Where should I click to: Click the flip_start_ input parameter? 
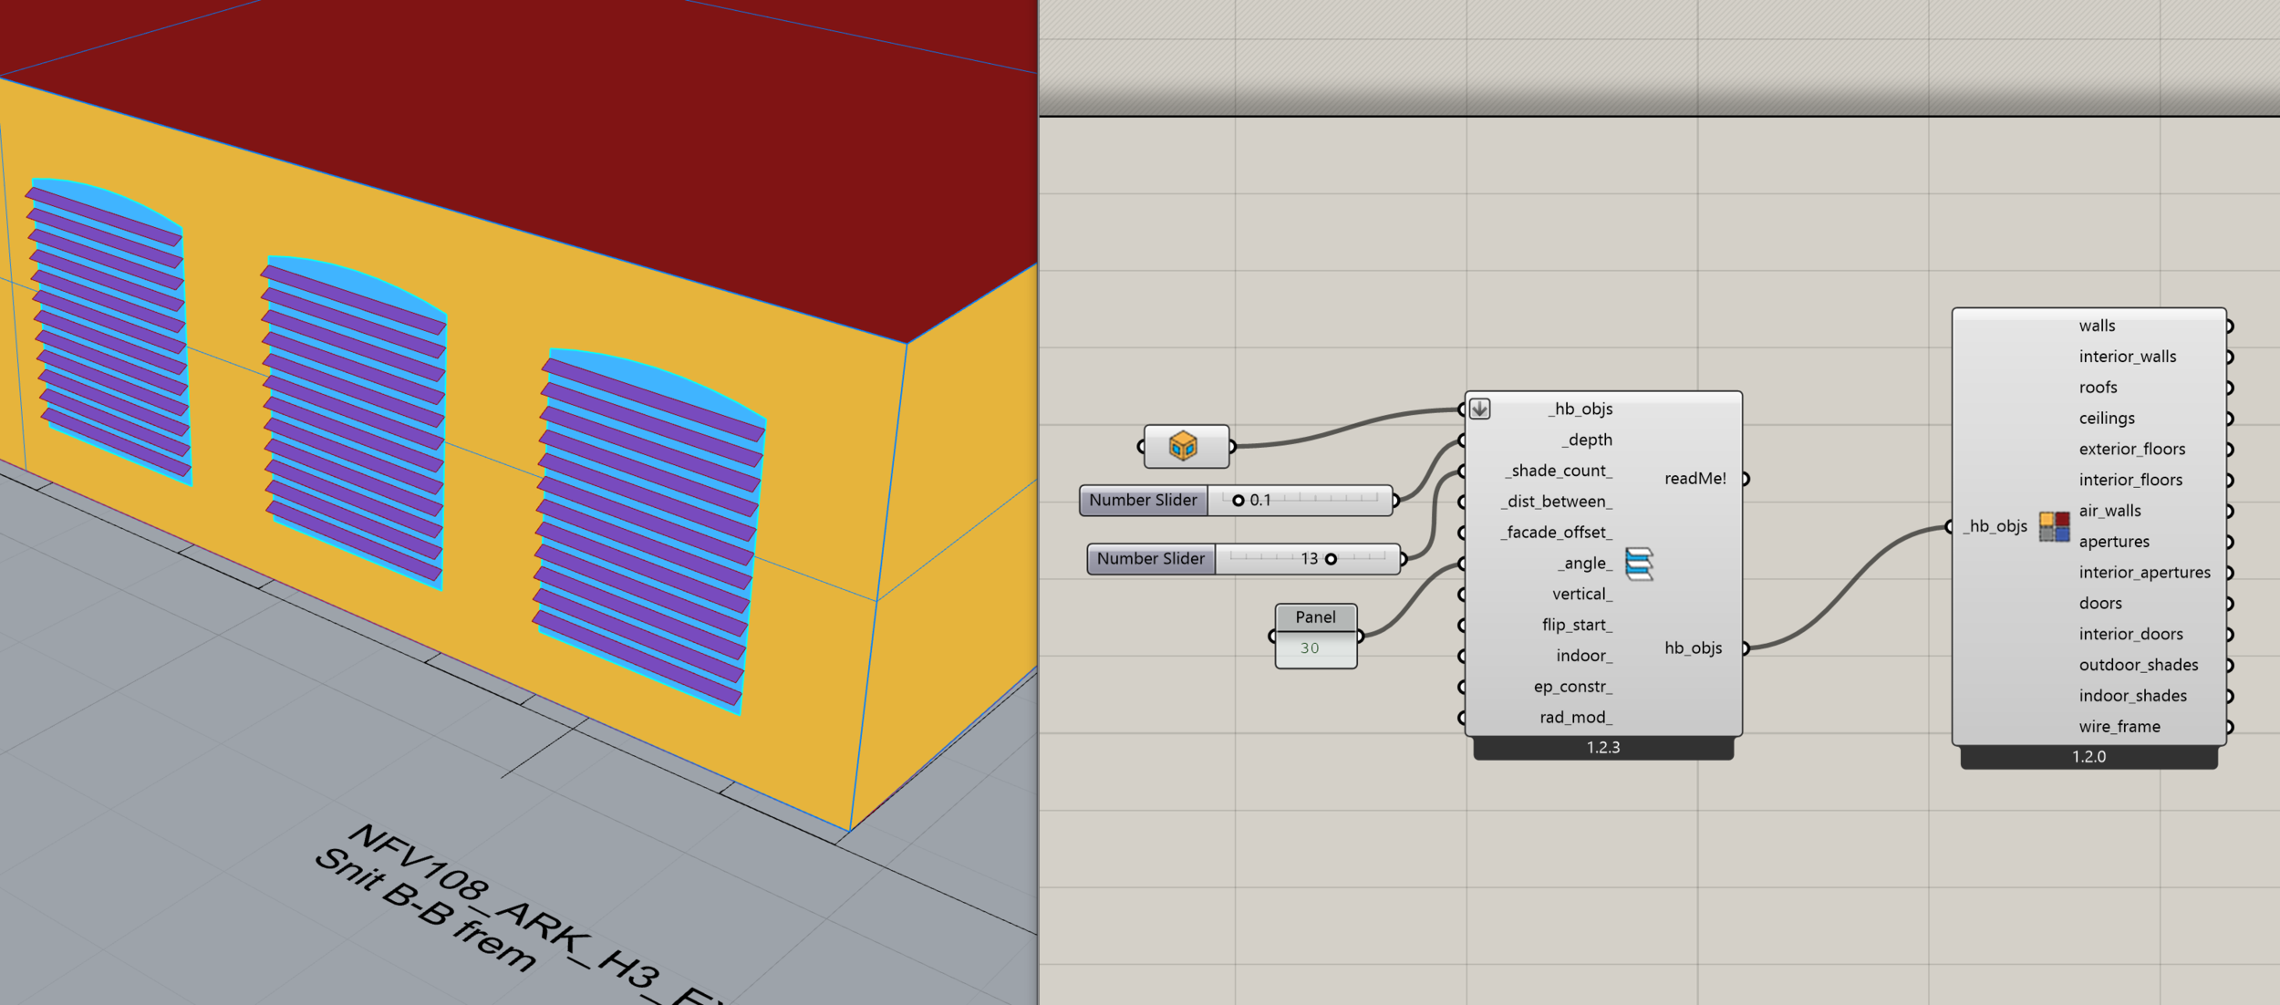click(x=1576, y=625)
